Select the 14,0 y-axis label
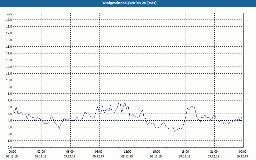The image size is (256, 160). (9, 53)
